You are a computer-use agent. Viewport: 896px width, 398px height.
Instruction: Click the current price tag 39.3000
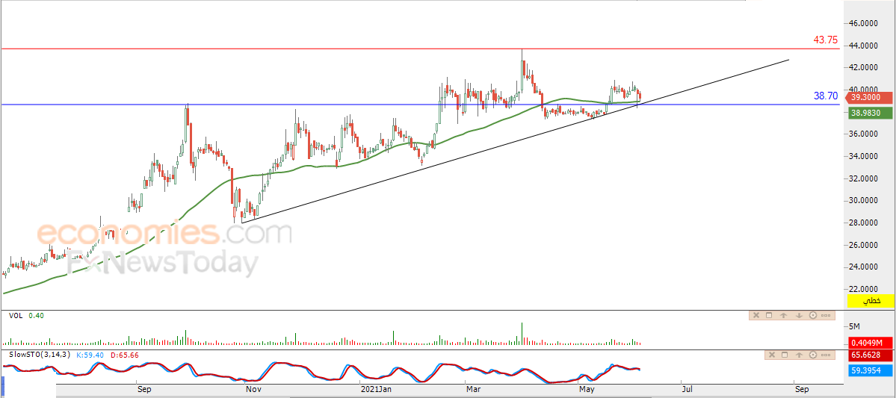(x=869, y=98)
